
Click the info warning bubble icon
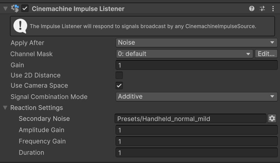[x=20, y=26]
